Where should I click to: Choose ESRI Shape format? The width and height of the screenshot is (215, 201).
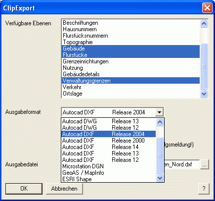point(108,179)
